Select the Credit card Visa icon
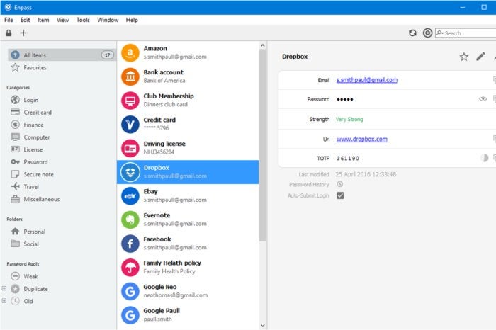496x330 pixels. pos(130,124)
